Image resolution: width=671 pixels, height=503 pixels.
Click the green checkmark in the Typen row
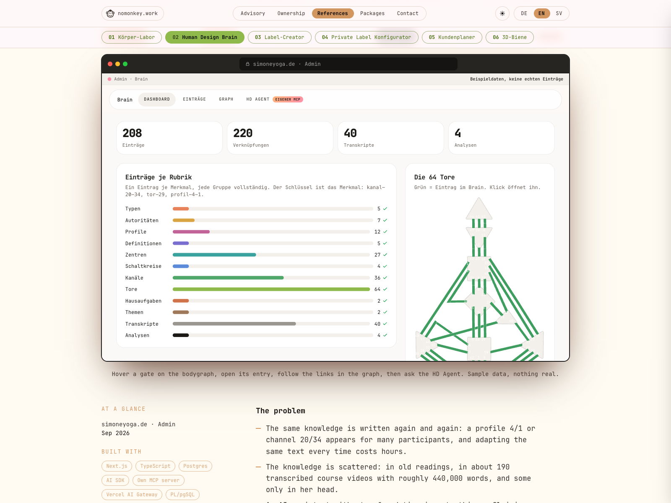click(385, 209)
